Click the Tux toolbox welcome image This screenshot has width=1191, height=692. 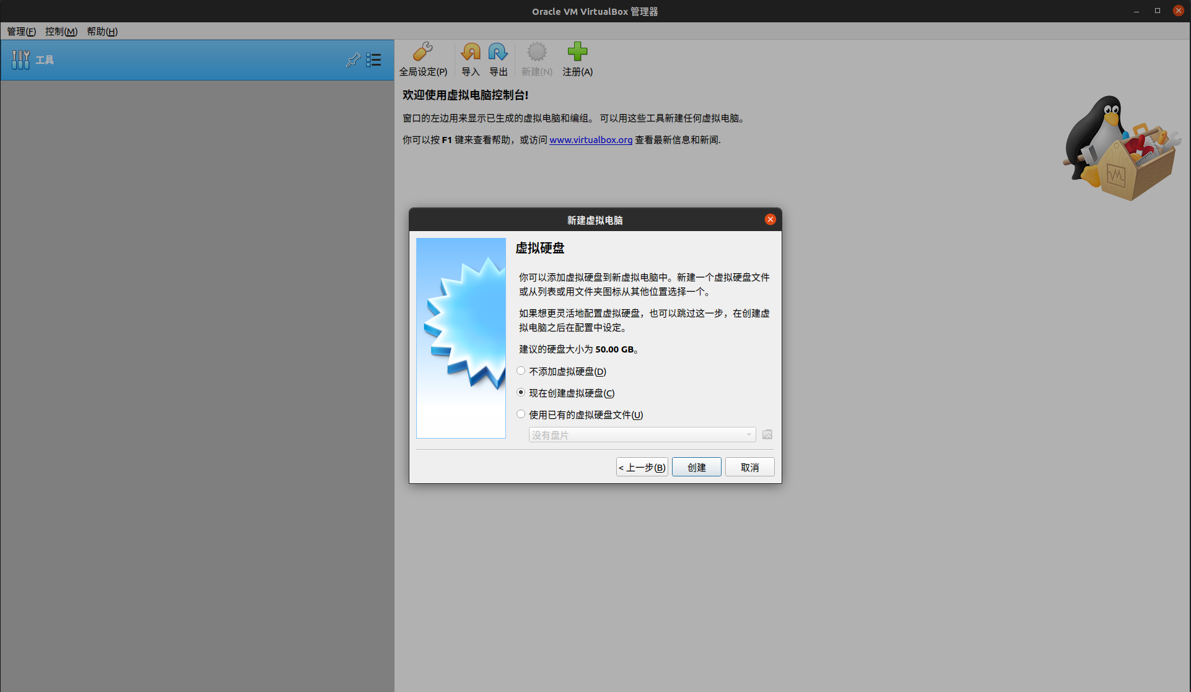tap(1122, 148)
